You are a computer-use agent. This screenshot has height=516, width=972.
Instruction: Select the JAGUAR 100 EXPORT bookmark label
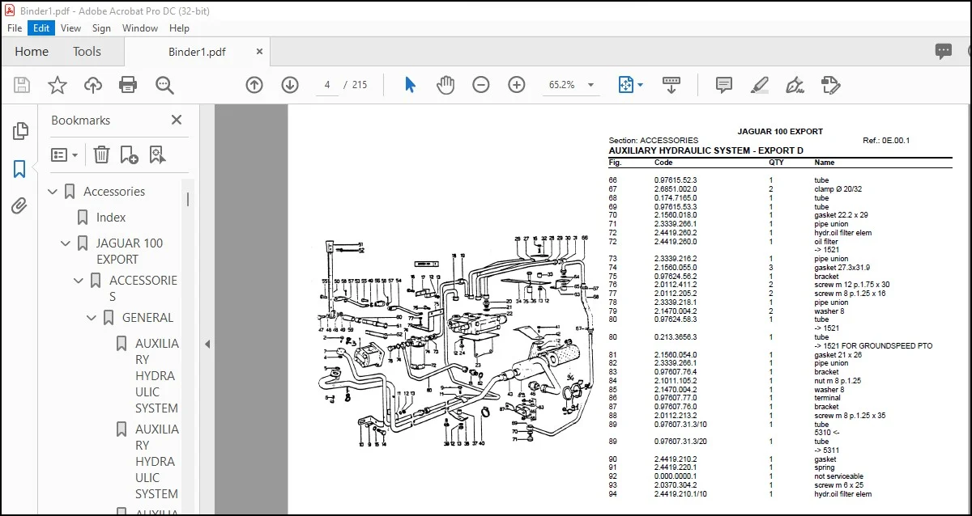click(129, 252)
